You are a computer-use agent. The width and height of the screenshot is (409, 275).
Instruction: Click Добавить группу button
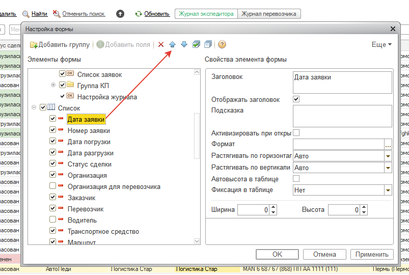coord(60,45)
